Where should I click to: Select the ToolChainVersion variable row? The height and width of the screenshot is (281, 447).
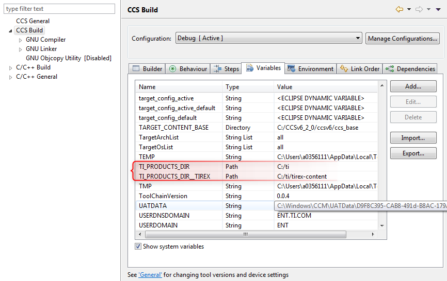pyautogui.click(x=257, y=196)
